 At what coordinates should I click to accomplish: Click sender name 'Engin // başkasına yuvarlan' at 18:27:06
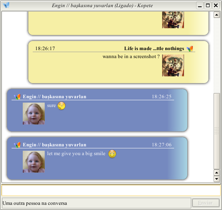point(55,145)
